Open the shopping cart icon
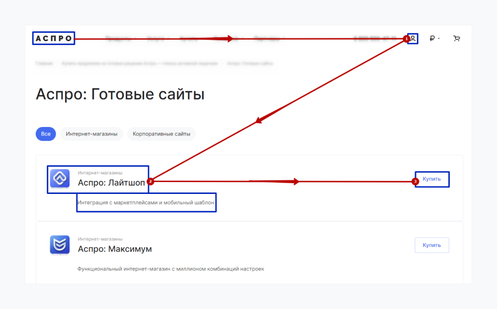Image resolution: width=497 pixels, height=309 pixels. [x=457, y=38]
